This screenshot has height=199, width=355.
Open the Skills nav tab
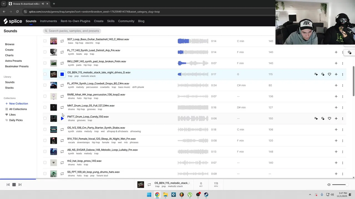(111, 21)
